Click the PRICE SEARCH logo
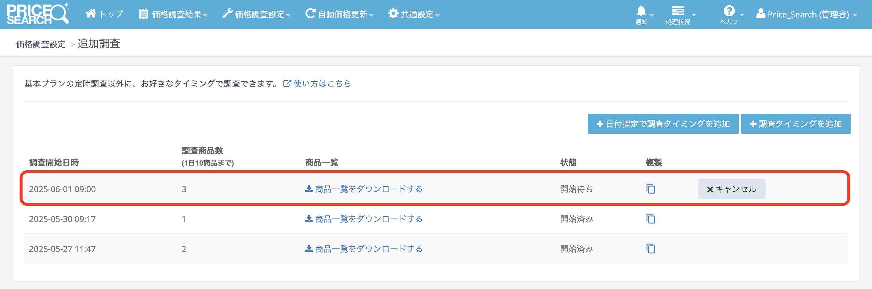This screenshot has height=289, width=872. tap(38, 14)
